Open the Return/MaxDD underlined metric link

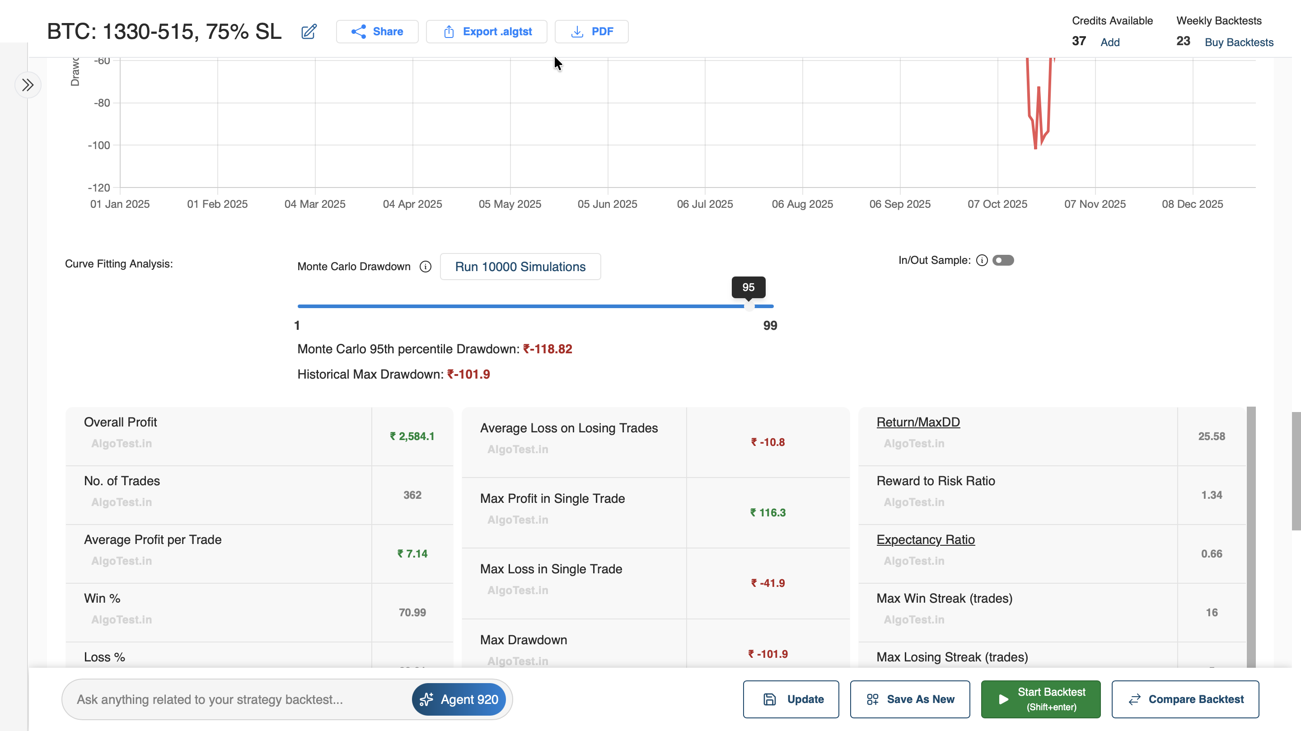917,422
